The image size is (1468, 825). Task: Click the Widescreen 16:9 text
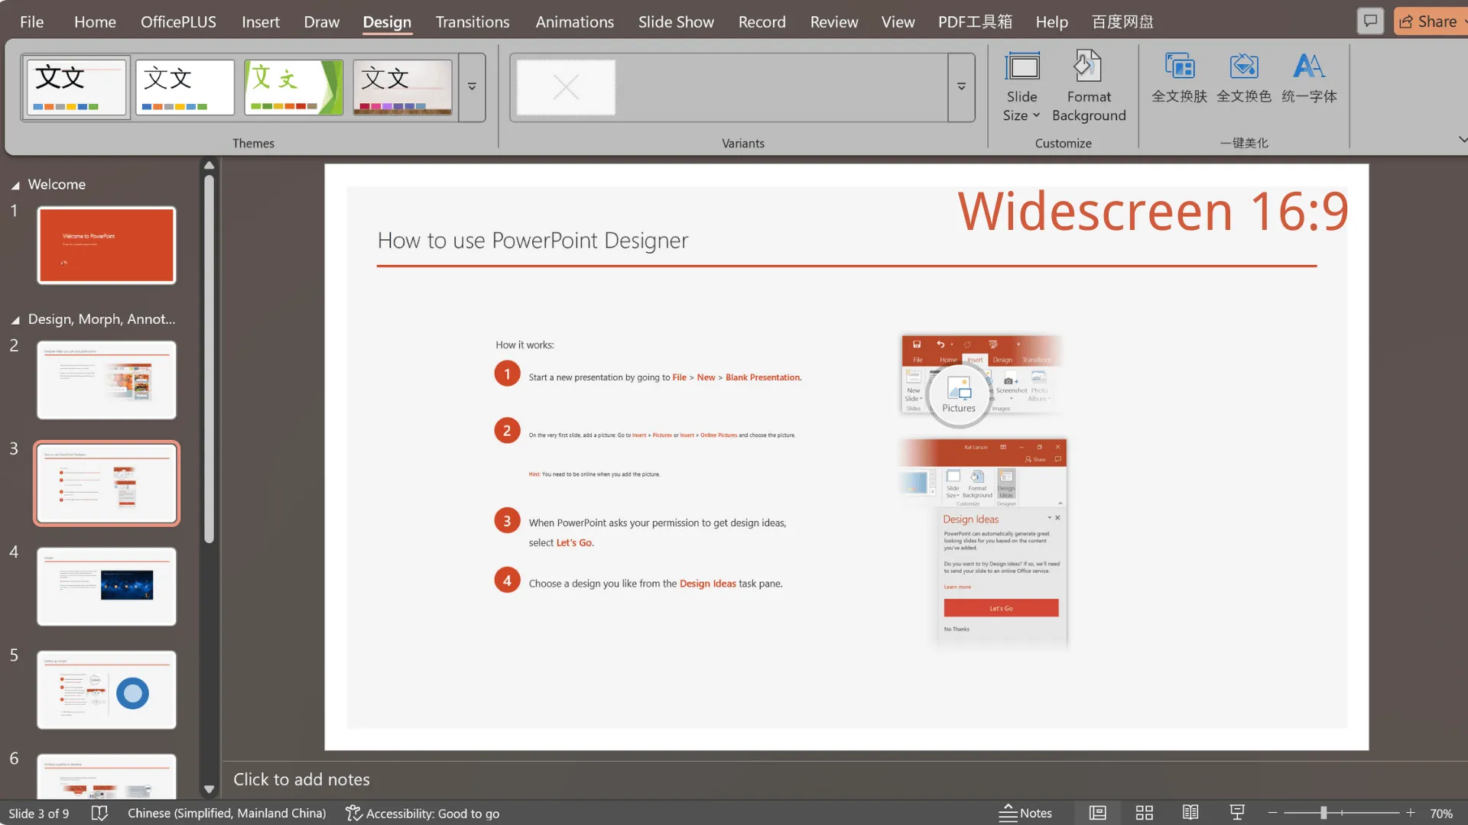coord(1153,212)
